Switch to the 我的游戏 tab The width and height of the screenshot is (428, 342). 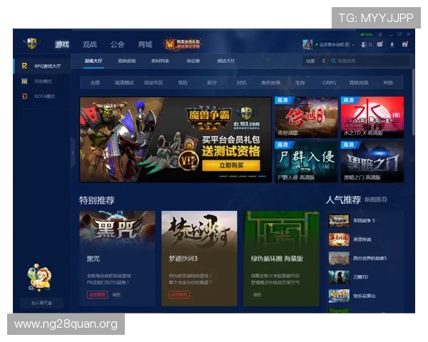pos(127,61)
